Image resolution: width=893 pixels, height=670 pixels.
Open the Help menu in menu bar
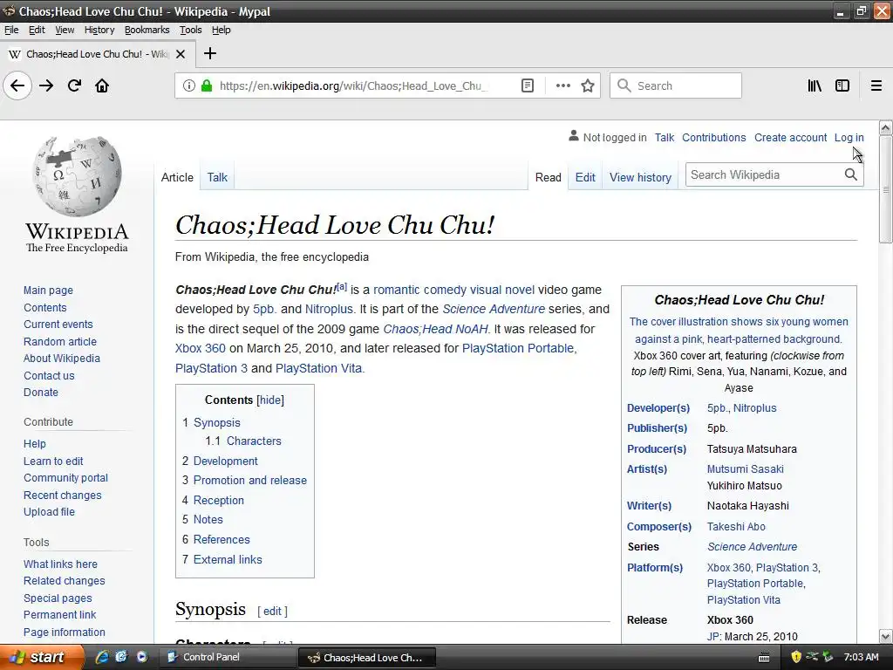pos(221,31)
